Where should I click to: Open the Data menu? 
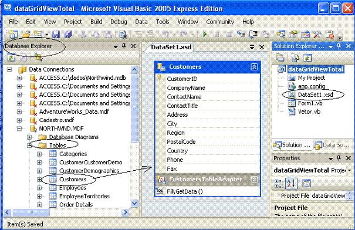pos(141,22)
